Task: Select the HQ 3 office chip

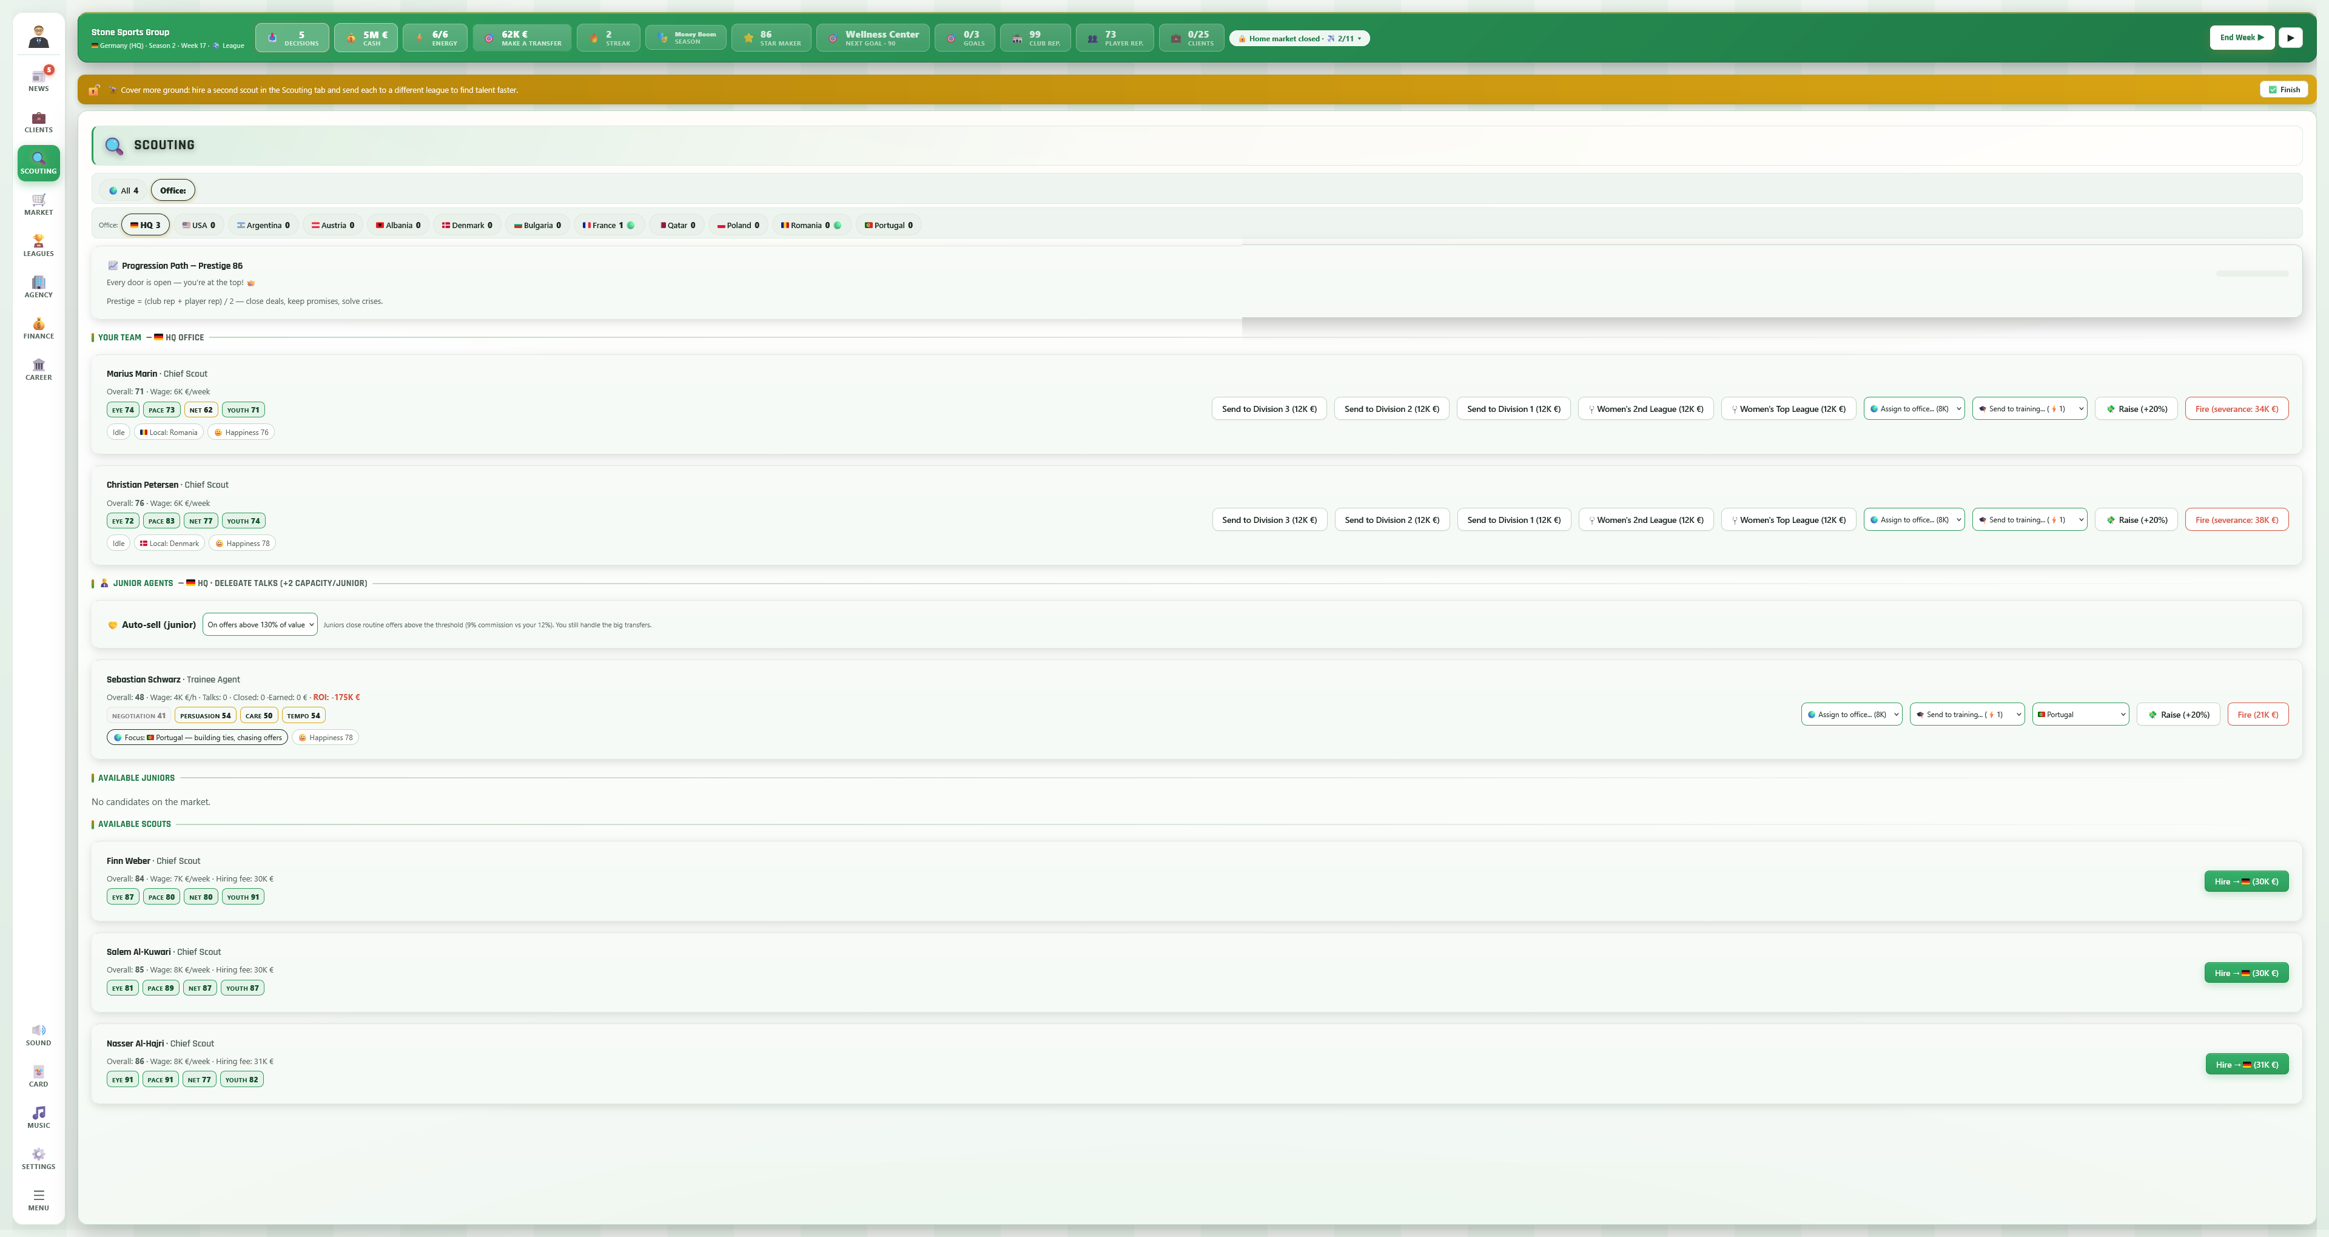Action: coord(146,225)
